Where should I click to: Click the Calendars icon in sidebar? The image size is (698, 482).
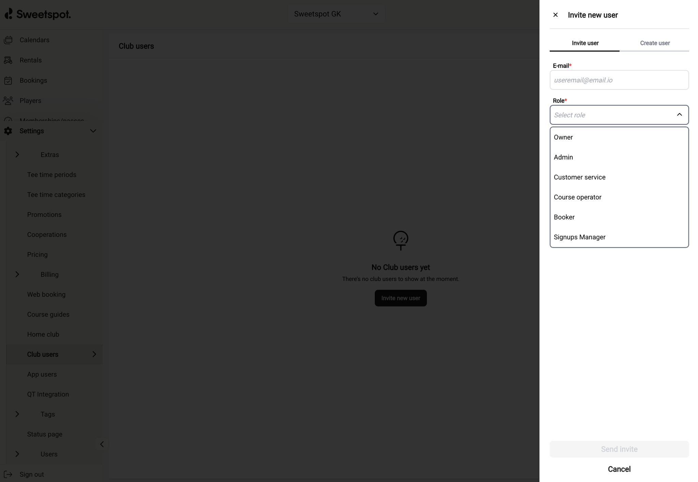tap(8, 40)
